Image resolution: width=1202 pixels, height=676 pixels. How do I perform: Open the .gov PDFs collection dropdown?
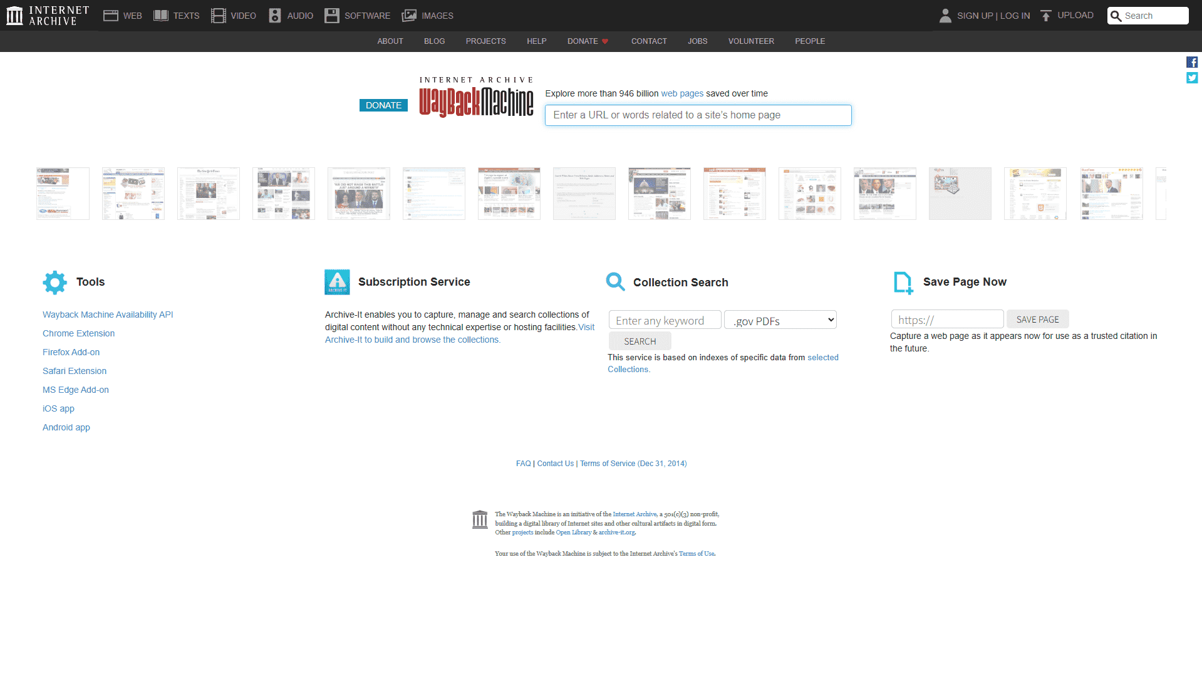tap(780, 320)
